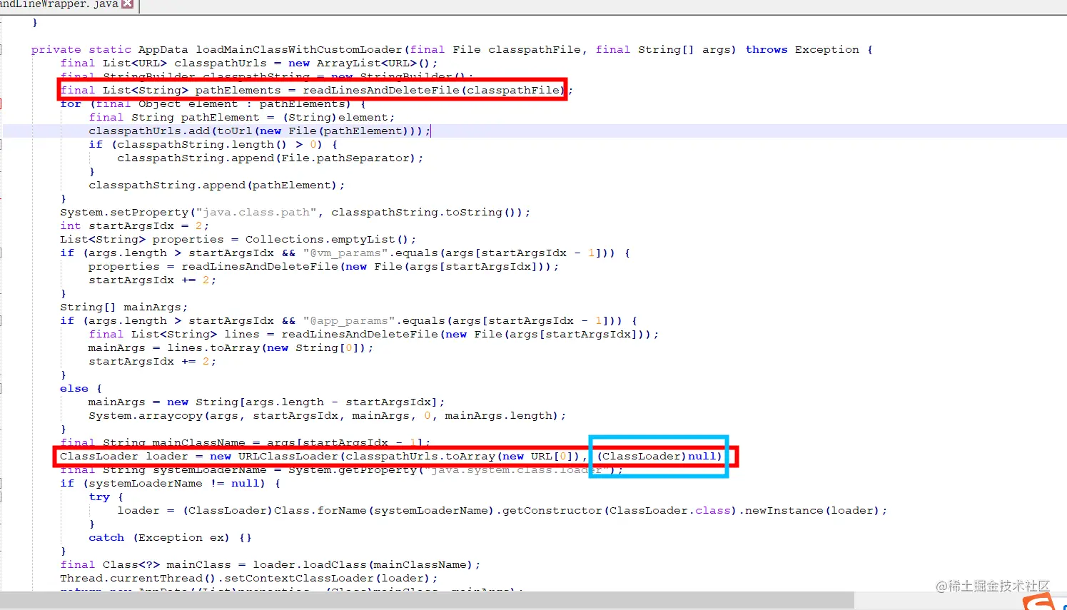
Task: Click the close icon on the andLineWrapper.java tab
Action: 128,5
